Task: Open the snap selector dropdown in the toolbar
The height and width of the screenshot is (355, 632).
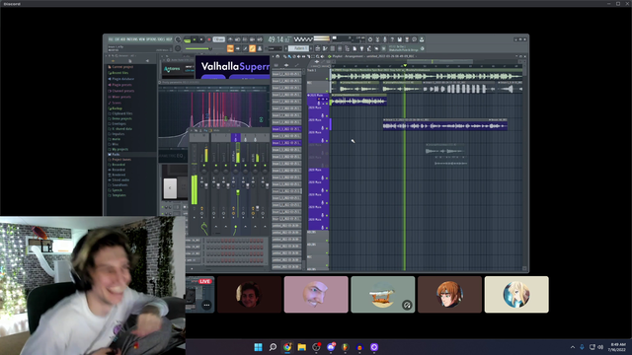Action: click(x=275, y=48)
